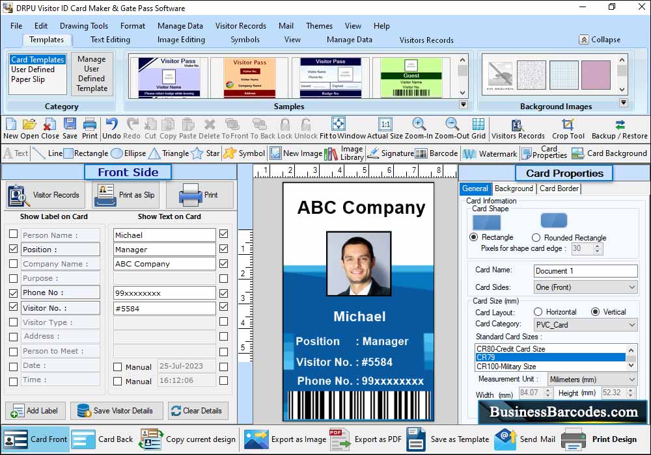Insert a Barcode
651x455 pixels.
coord(436,153)
